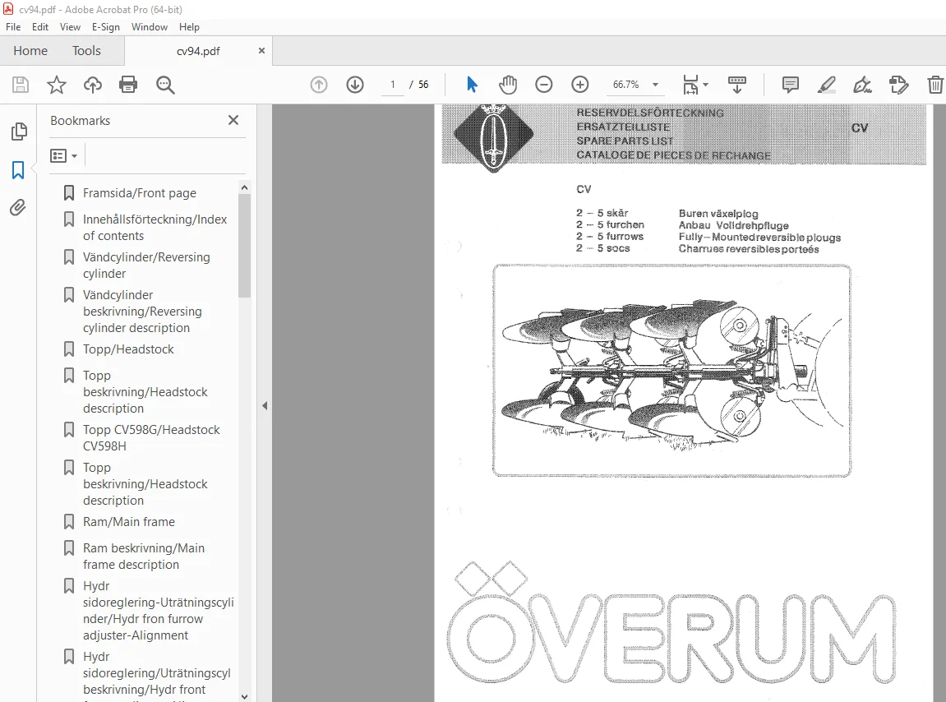946x702 pixels.
Task: Select the highlight pen tool
Action: pyautogui.click(x=827, y=85)
